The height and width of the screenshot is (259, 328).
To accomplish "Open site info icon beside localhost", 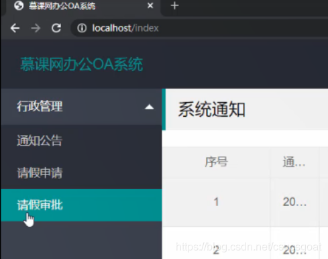I will click(82, 28).
